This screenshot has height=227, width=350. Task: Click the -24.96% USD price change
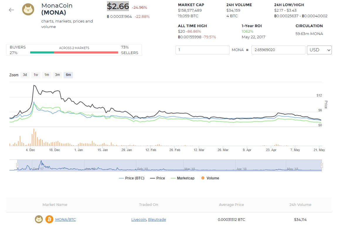140,8
